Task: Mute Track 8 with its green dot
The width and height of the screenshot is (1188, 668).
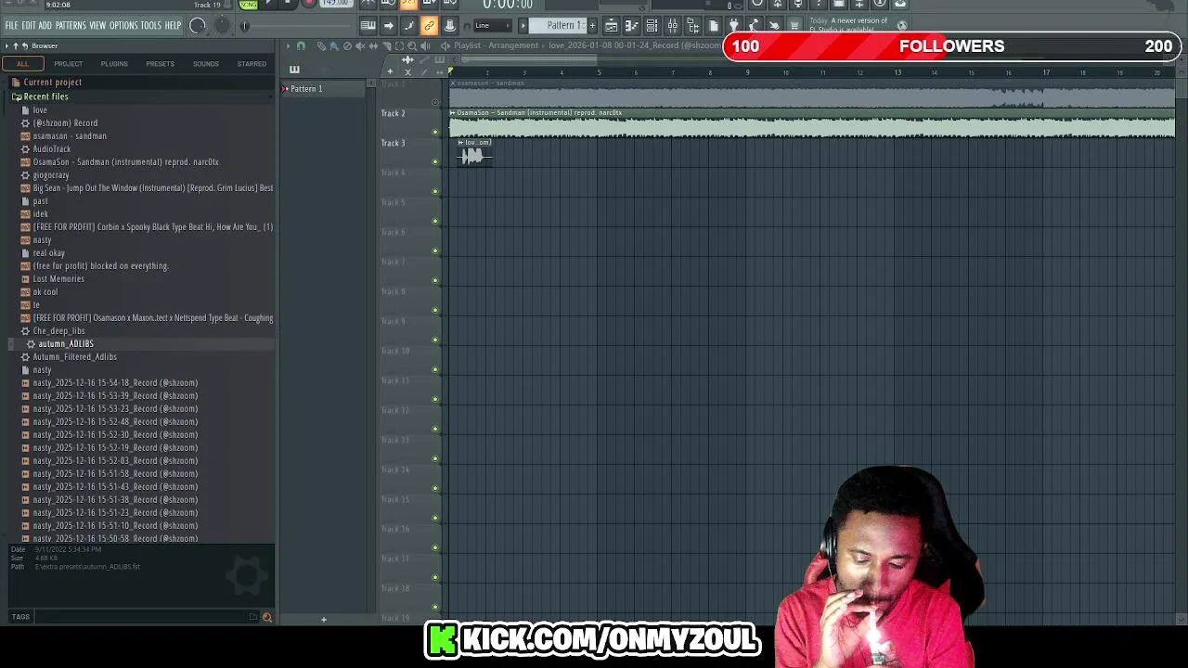Action: [435, 310]
